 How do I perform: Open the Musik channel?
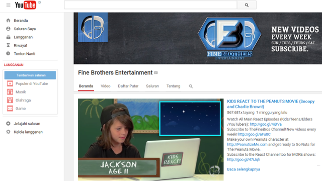click(x=21, y=92)
